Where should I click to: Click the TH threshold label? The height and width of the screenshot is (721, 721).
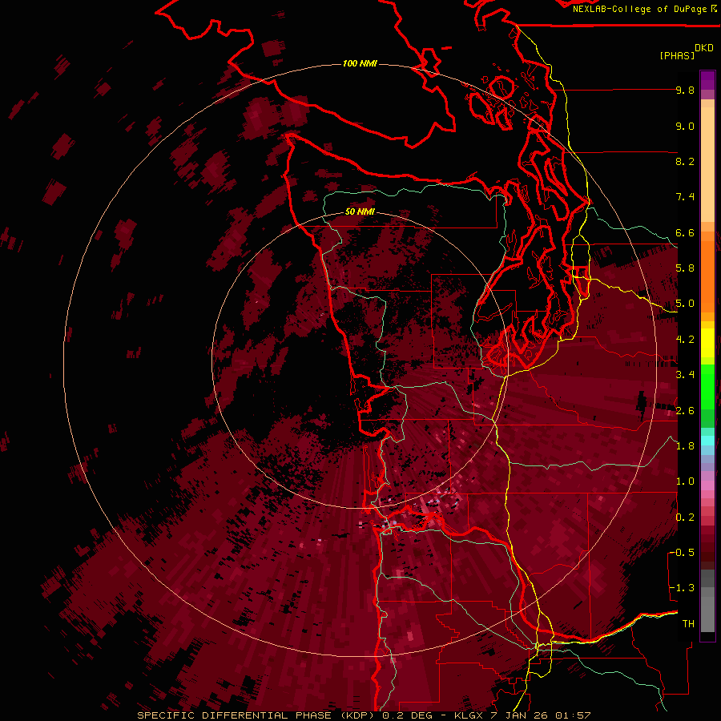[688, 623]
